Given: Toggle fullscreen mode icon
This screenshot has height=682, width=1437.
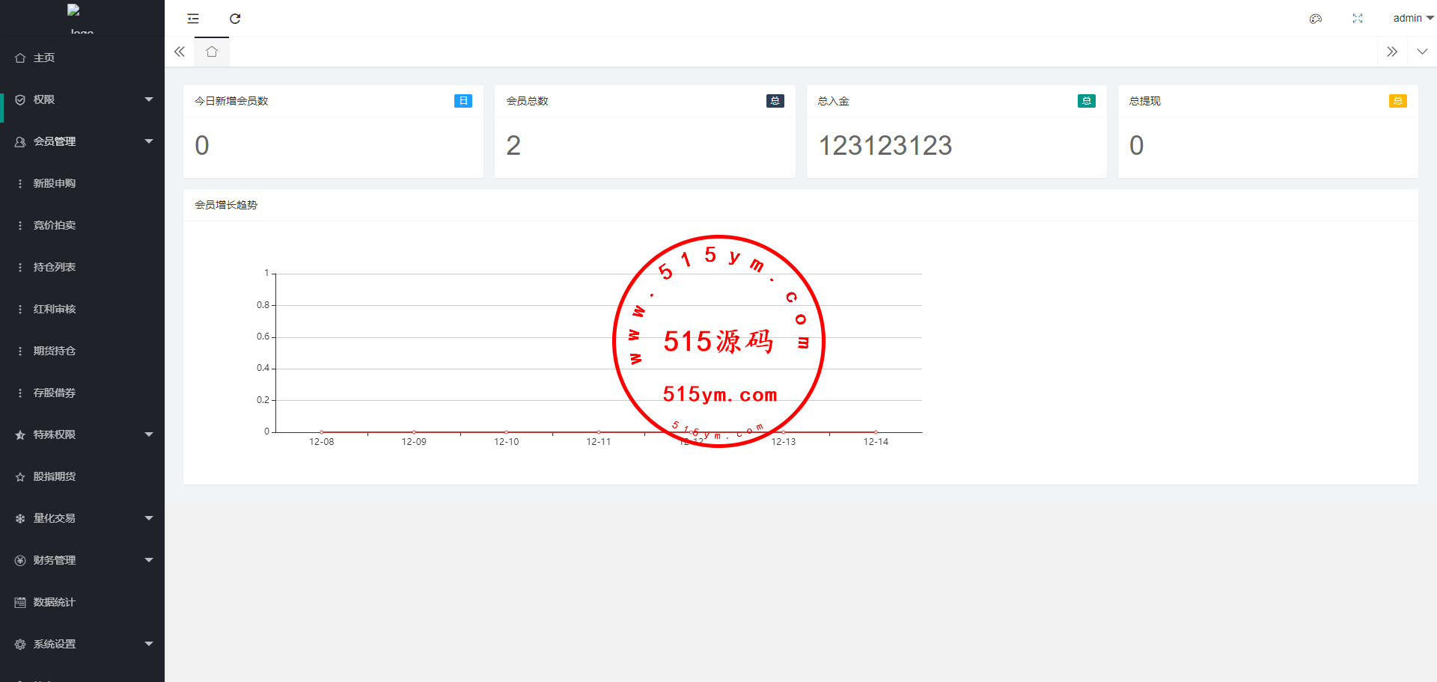Looking at the screenshot, I should [1357, 19].
